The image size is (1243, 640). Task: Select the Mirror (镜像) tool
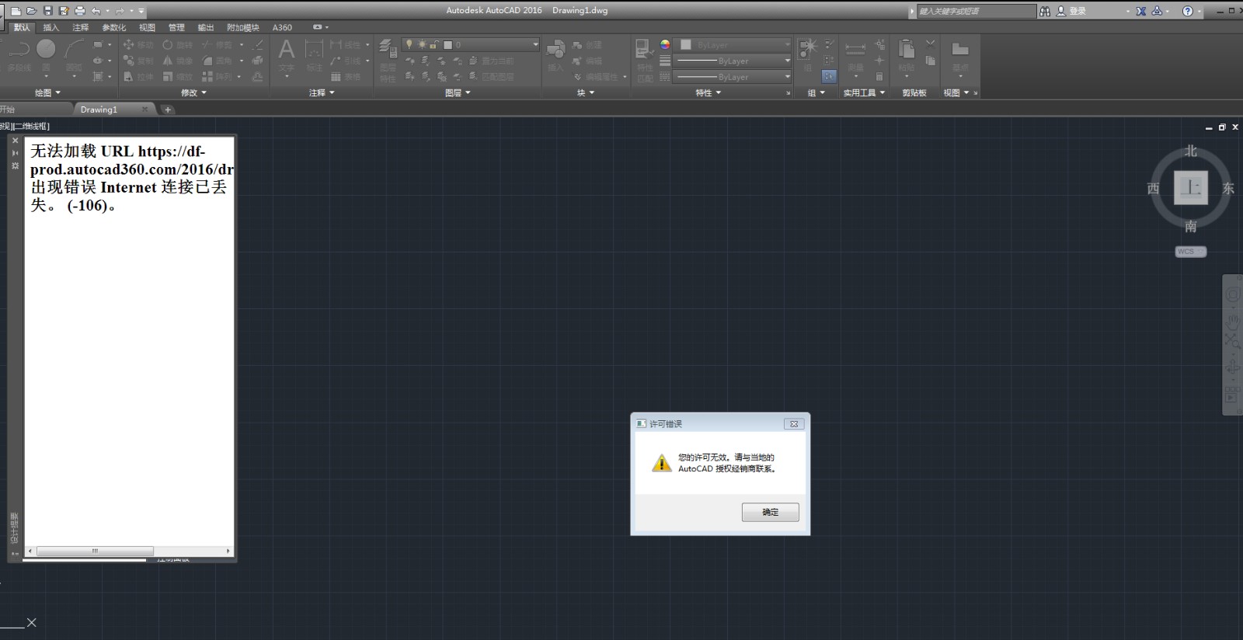coord(177,61)
